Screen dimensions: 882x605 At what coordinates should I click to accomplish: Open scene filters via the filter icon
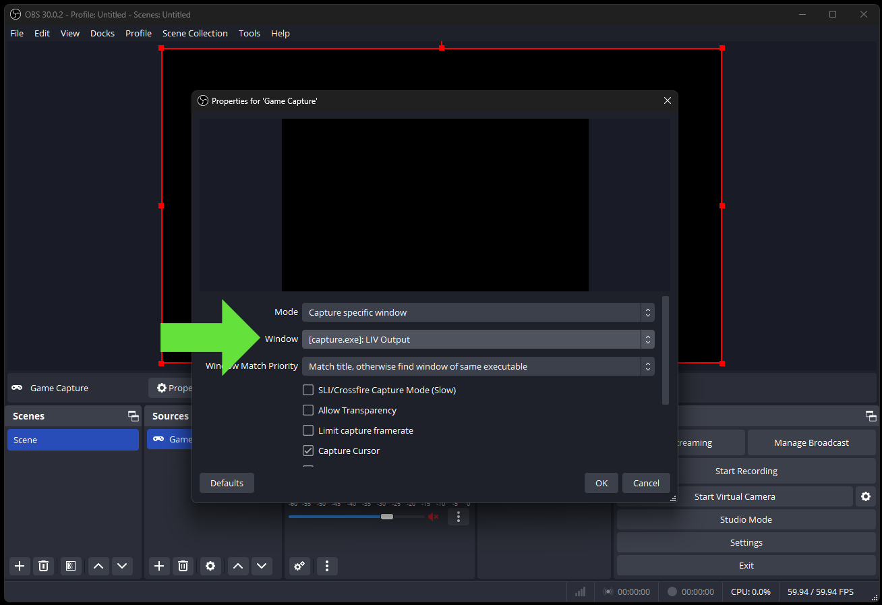pyautogui.click(x=71, y=566)
